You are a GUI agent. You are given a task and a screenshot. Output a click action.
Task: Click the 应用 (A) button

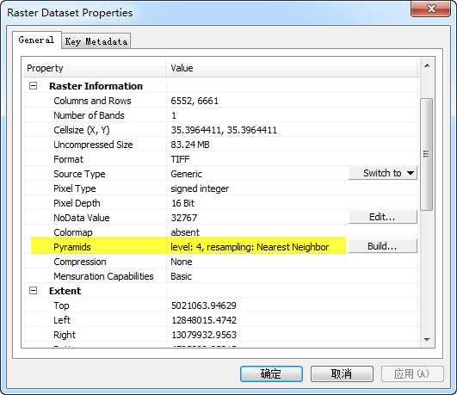click(412, 373)
